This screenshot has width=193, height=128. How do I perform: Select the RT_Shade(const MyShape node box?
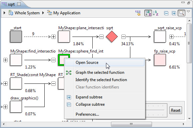16,83
